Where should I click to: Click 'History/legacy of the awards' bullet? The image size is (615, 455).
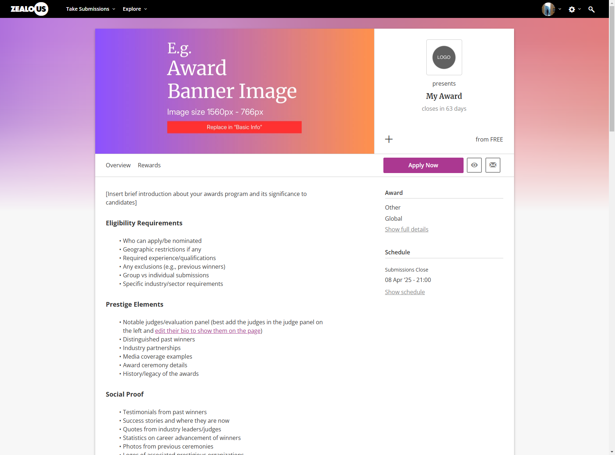[x=161, y=374]
